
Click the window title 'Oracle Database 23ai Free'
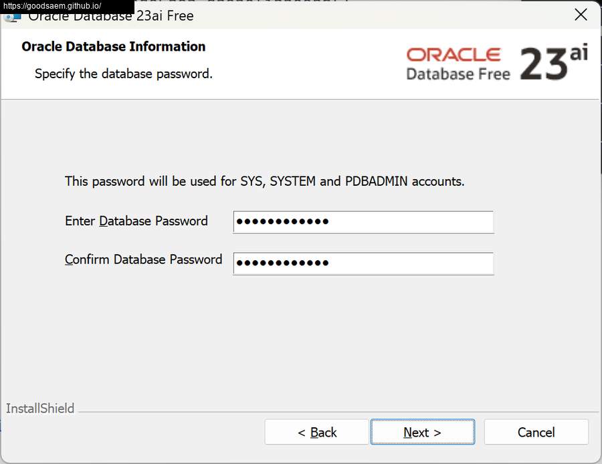tap(111, 17)
